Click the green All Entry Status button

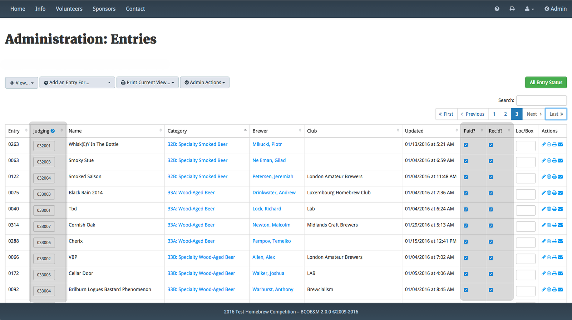[x=546, y=82]
